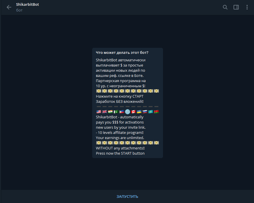Screen dimensions: 254x203
Task: Click the India flag emoji
Action: click(x=110, y=112)
